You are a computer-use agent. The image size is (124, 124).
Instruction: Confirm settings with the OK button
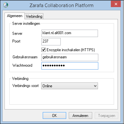pos(54,115)
